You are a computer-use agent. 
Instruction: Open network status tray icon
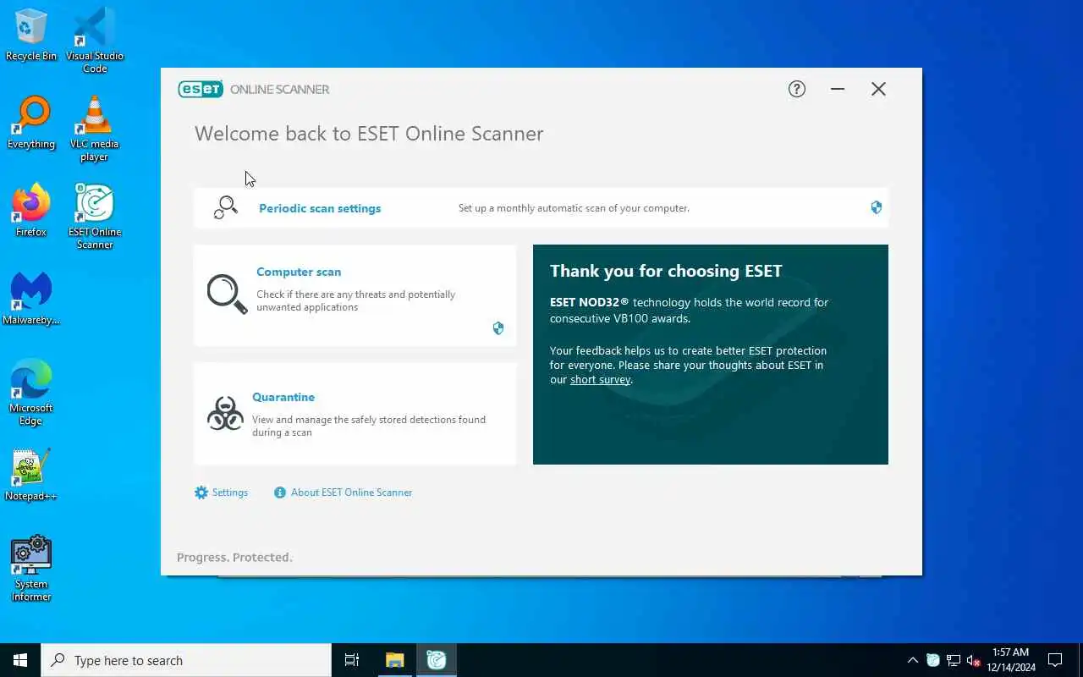pos(954,660)
